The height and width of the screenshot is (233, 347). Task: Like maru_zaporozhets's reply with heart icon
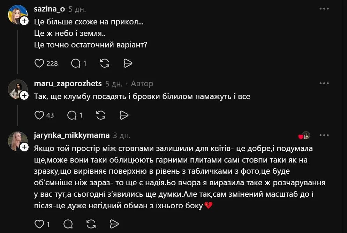point(39,115)
